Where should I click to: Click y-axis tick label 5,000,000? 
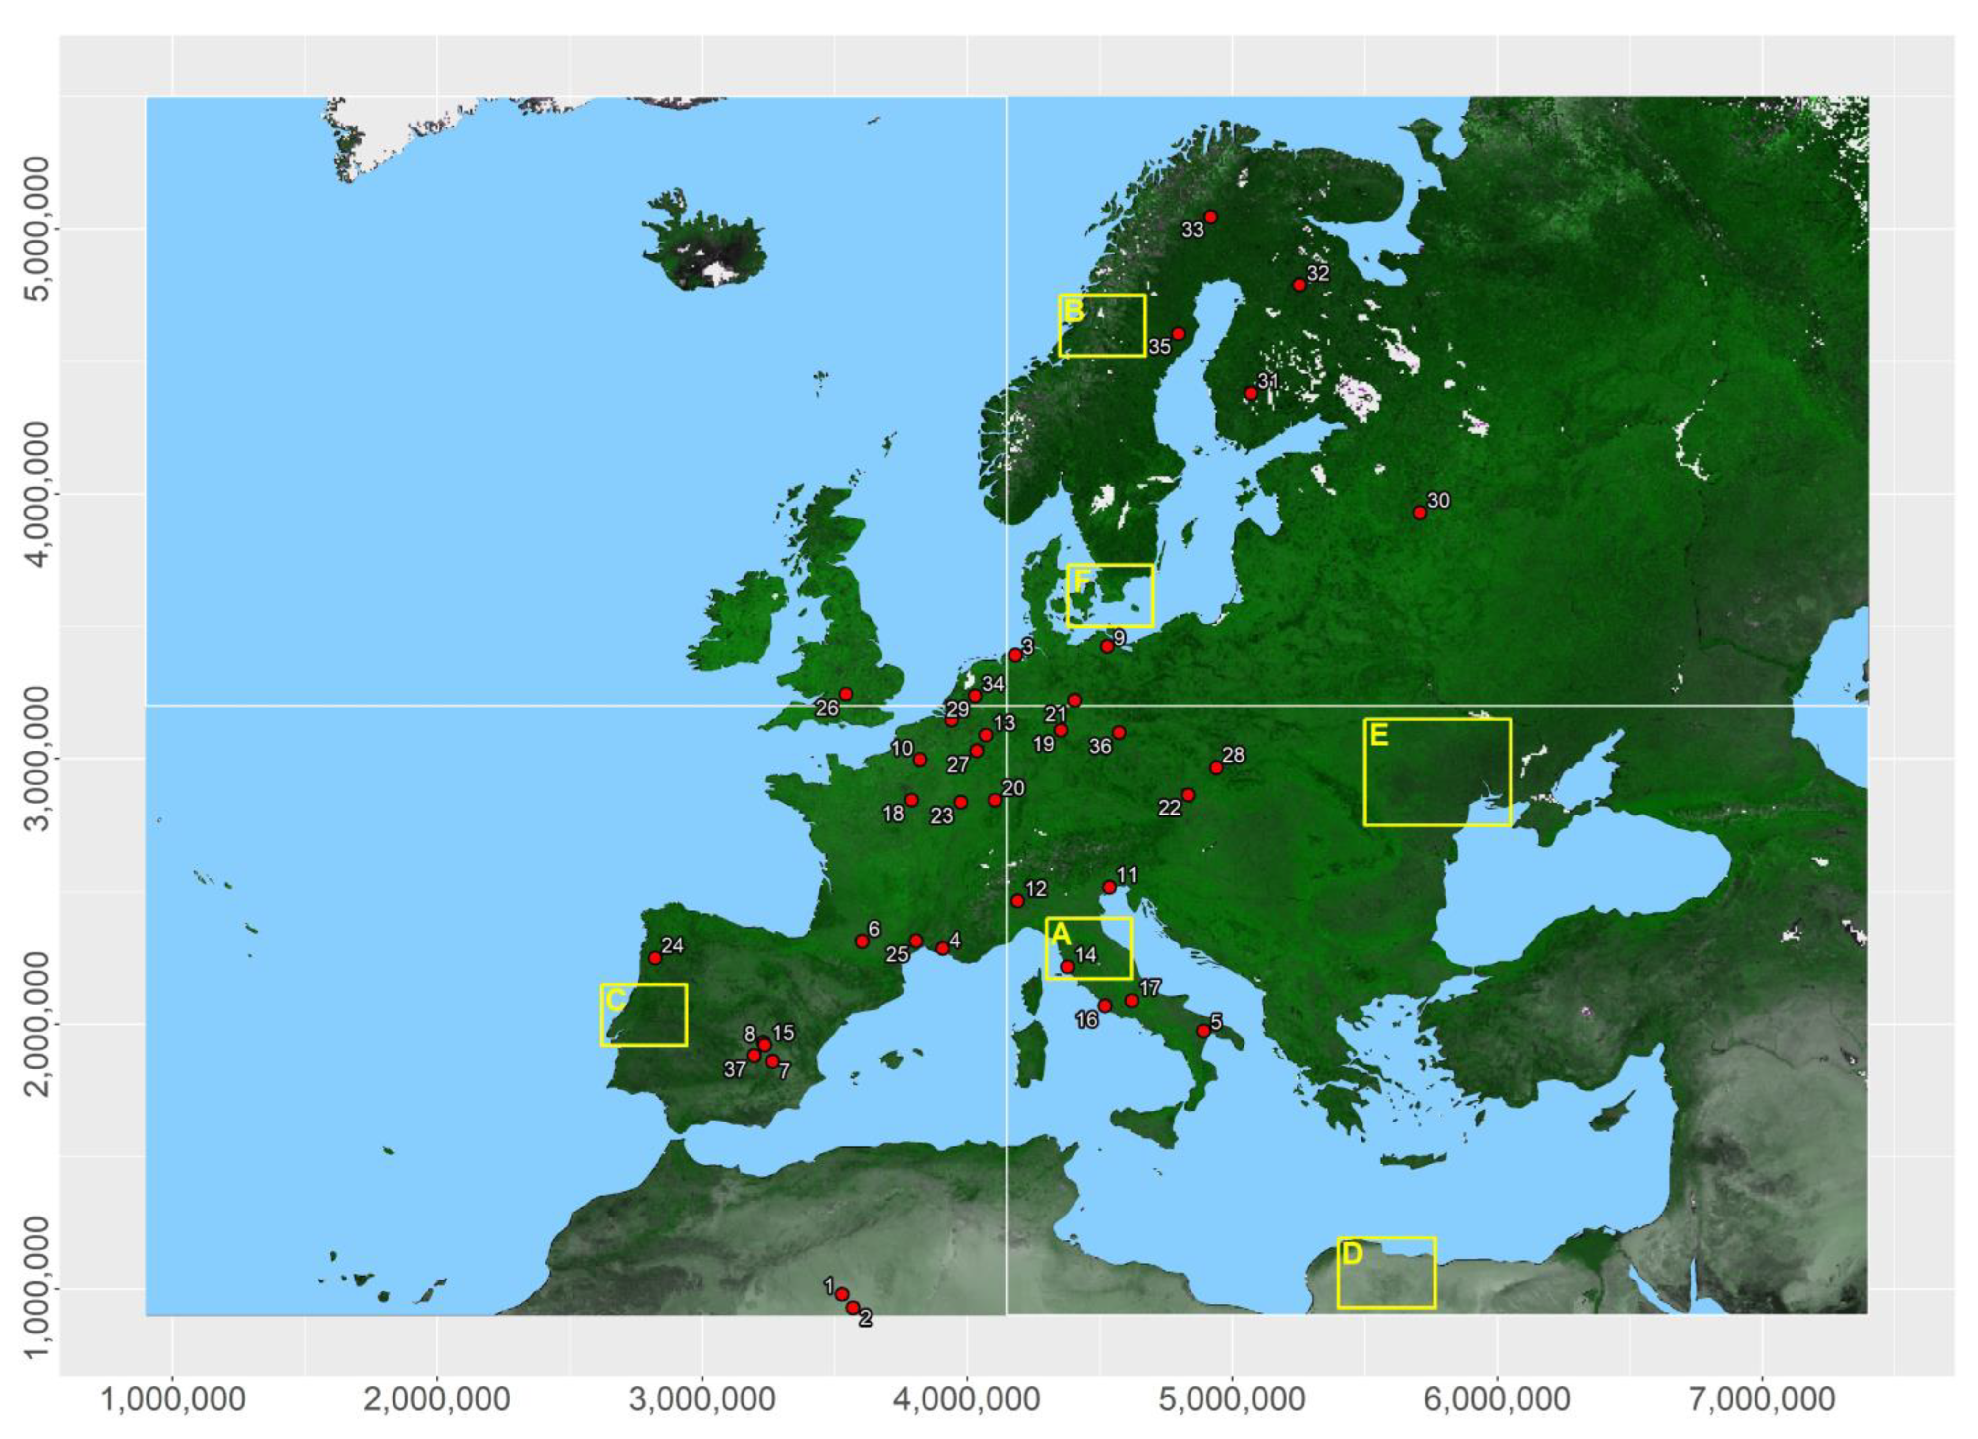(x=38, y=229)
